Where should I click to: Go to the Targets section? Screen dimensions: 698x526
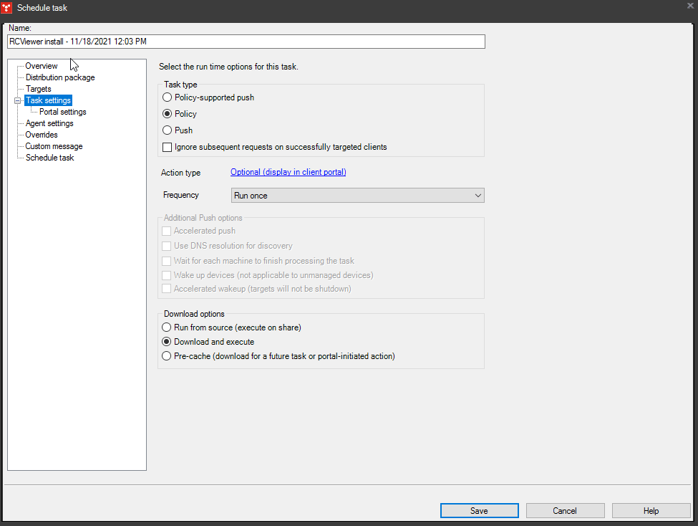[x=39, y=88]
